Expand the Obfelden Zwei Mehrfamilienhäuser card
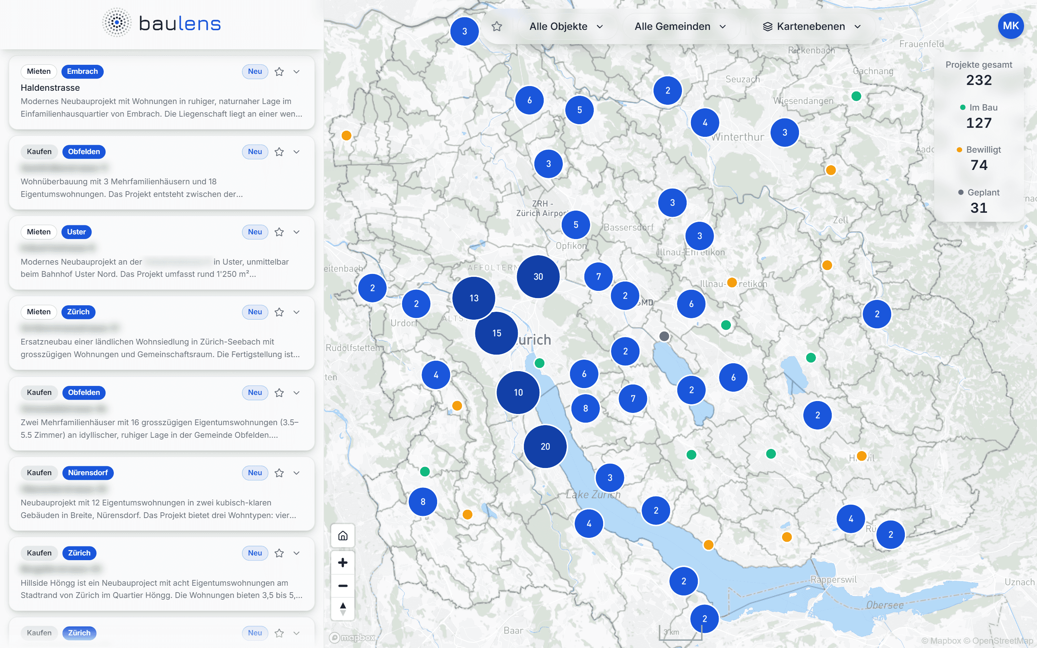 coord(297,392)
